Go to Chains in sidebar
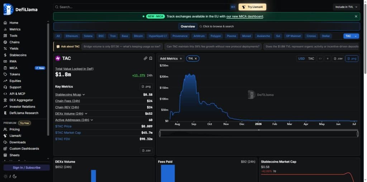The width and height of the screenshot is (367, 182). (x=14, y=42)
